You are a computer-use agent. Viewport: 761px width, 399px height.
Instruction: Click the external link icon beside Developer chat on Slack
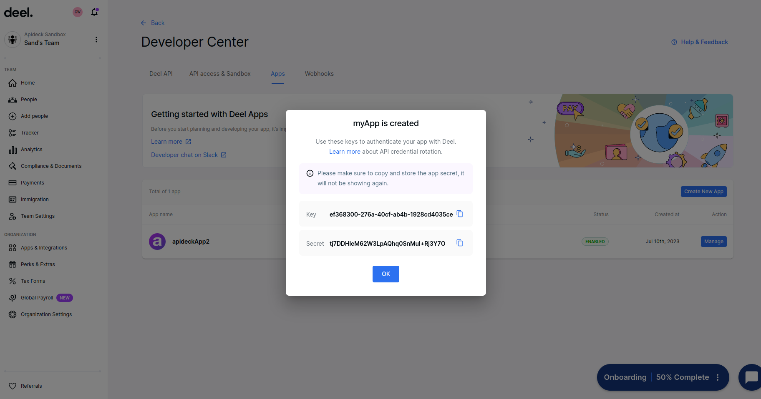224,155
